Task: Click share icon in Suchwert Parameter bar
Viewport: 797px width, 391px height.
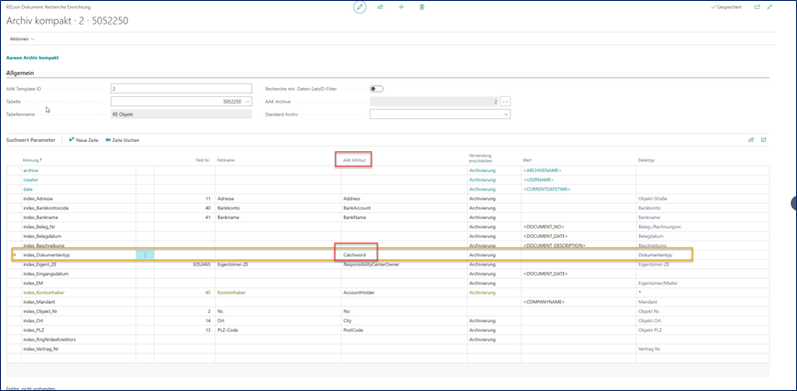Action: (x=751, y=139)
